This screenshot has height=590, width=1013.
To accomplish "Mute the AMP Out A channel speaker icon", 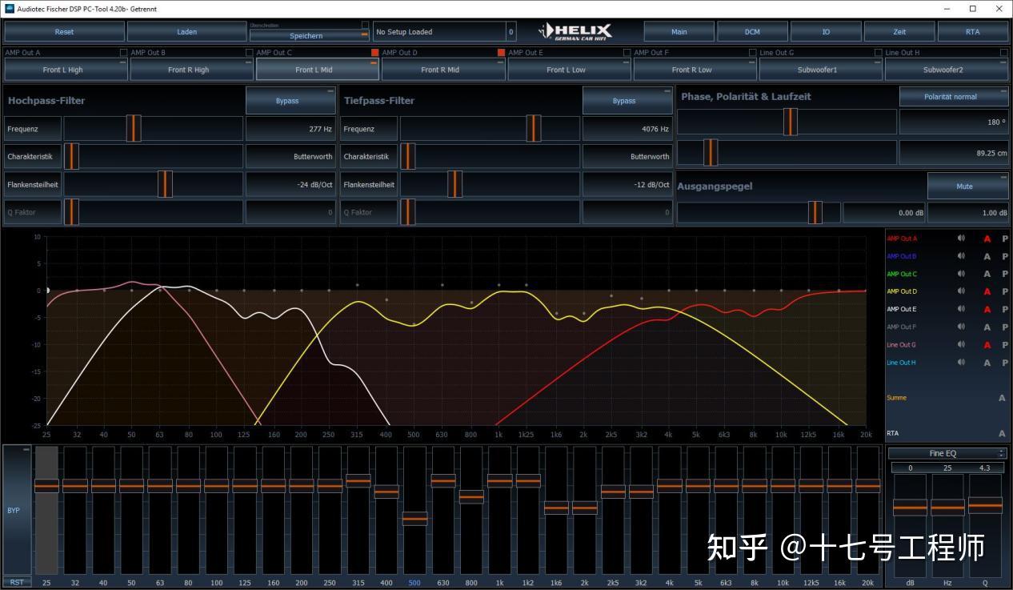I will [x=961, y=239].
